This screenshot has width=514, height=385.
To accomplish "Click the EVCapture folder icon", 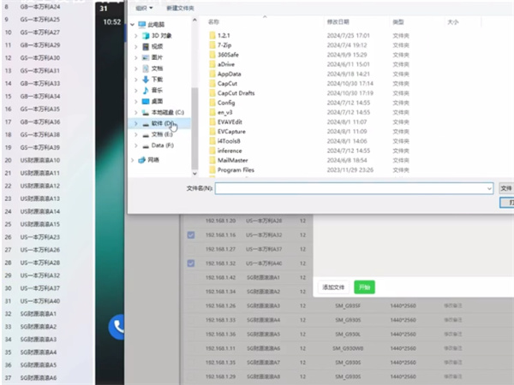I will 212,131.
